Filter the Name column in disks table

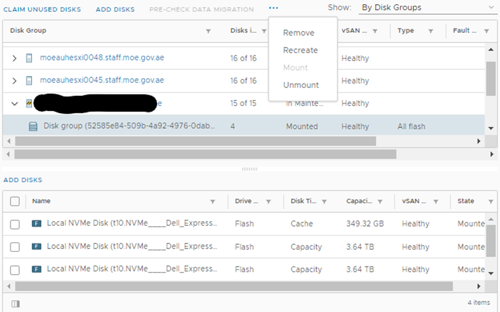pyautogui.click(x=213, y=202)
